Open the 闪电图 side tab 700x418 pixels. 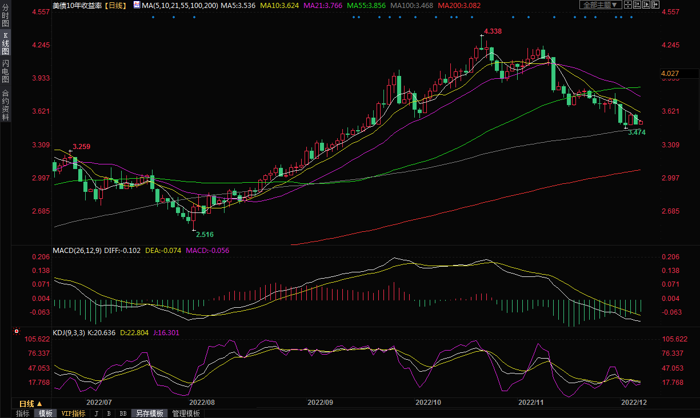6,71
